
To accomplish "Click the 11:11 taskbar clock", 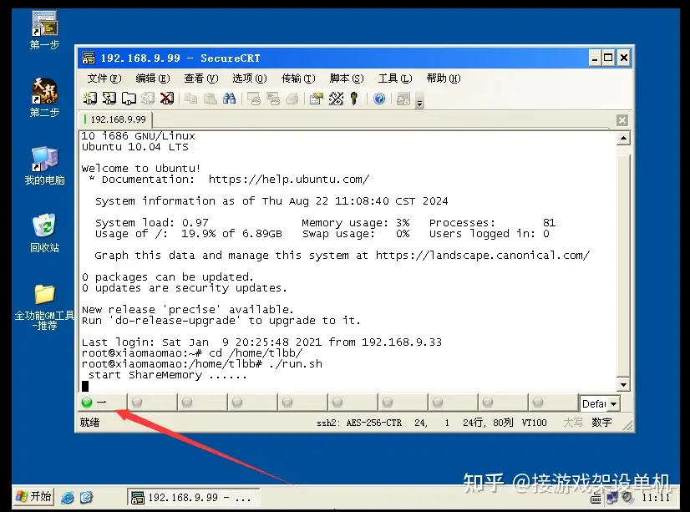I will [656, 498].
